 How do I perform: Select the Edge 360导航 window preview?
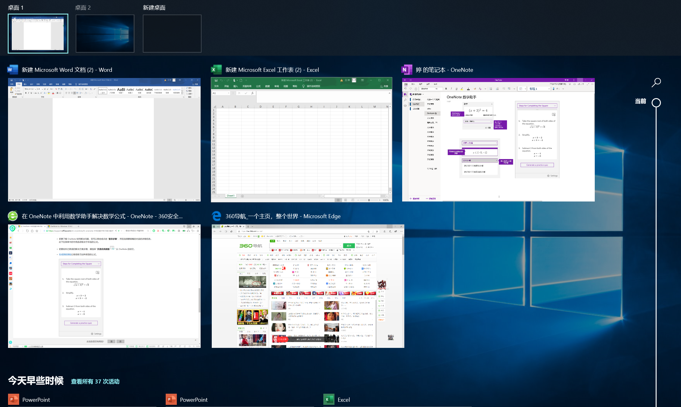[x=308, y=286]
